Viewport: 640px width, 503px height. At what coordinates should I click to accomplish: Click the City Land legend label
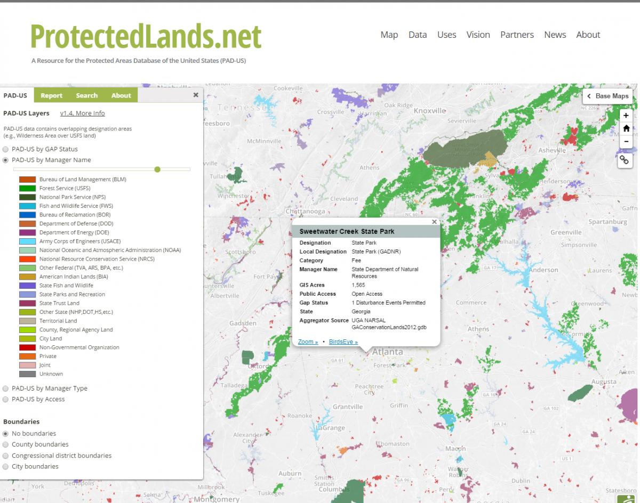click(51, 338)
